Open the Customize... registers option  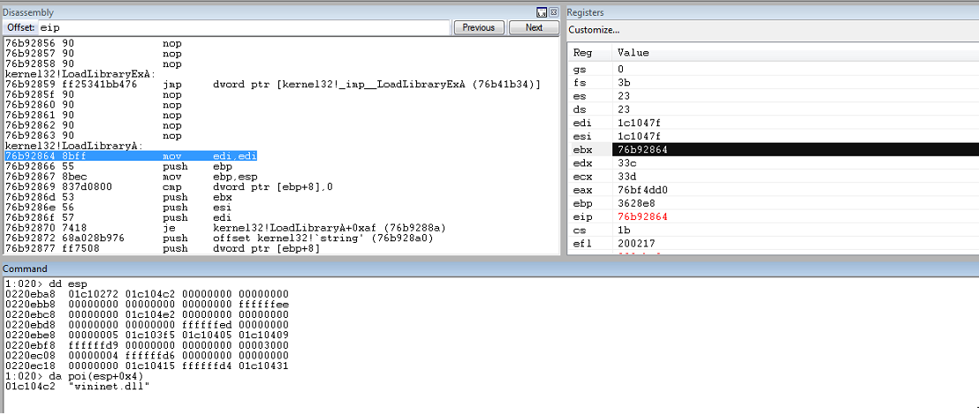(x=594, y=30)
